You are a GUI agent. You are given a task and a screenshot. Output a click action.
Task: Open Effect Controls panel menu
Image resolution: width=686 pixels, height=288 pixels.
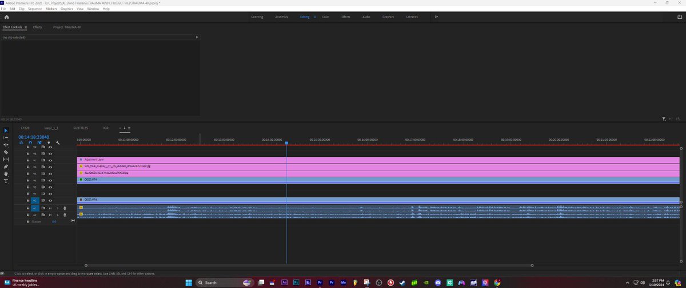pos(26,27)
